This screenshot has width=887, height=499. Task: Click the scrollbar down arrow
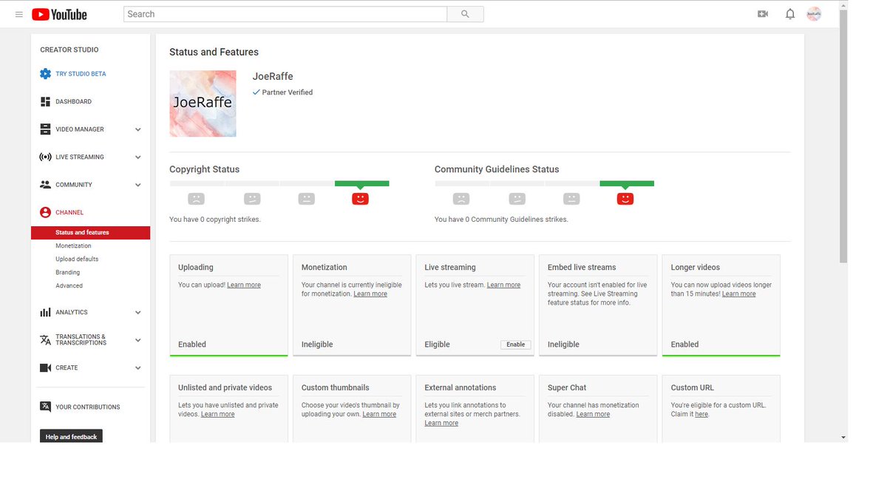coord(843,438)
